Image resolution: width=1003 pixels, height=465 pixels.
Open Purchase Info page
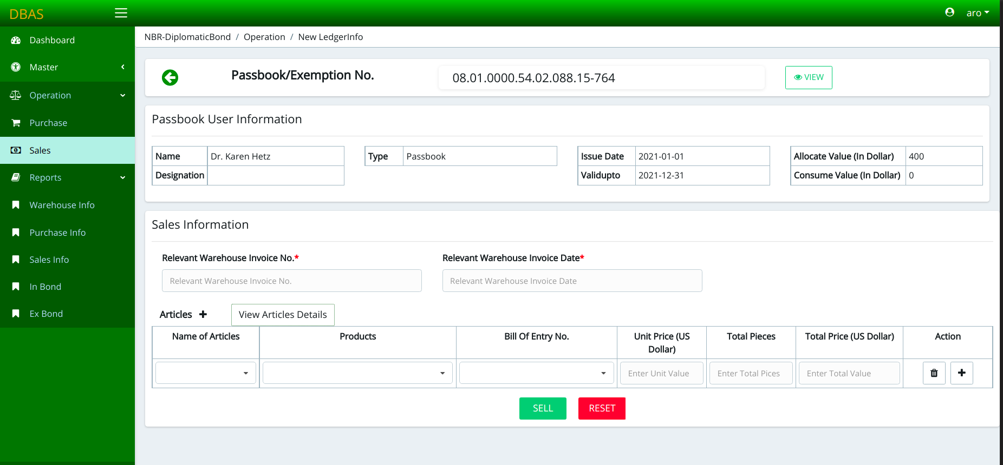(67, 232)
